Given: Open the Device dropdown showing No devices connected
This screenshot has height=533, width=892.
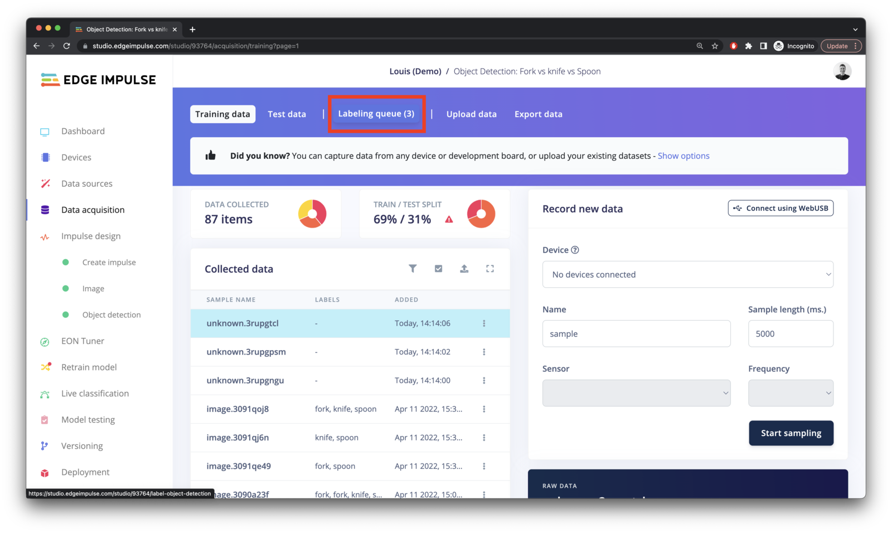Looking at the screenshot, I should pos(687,274).
